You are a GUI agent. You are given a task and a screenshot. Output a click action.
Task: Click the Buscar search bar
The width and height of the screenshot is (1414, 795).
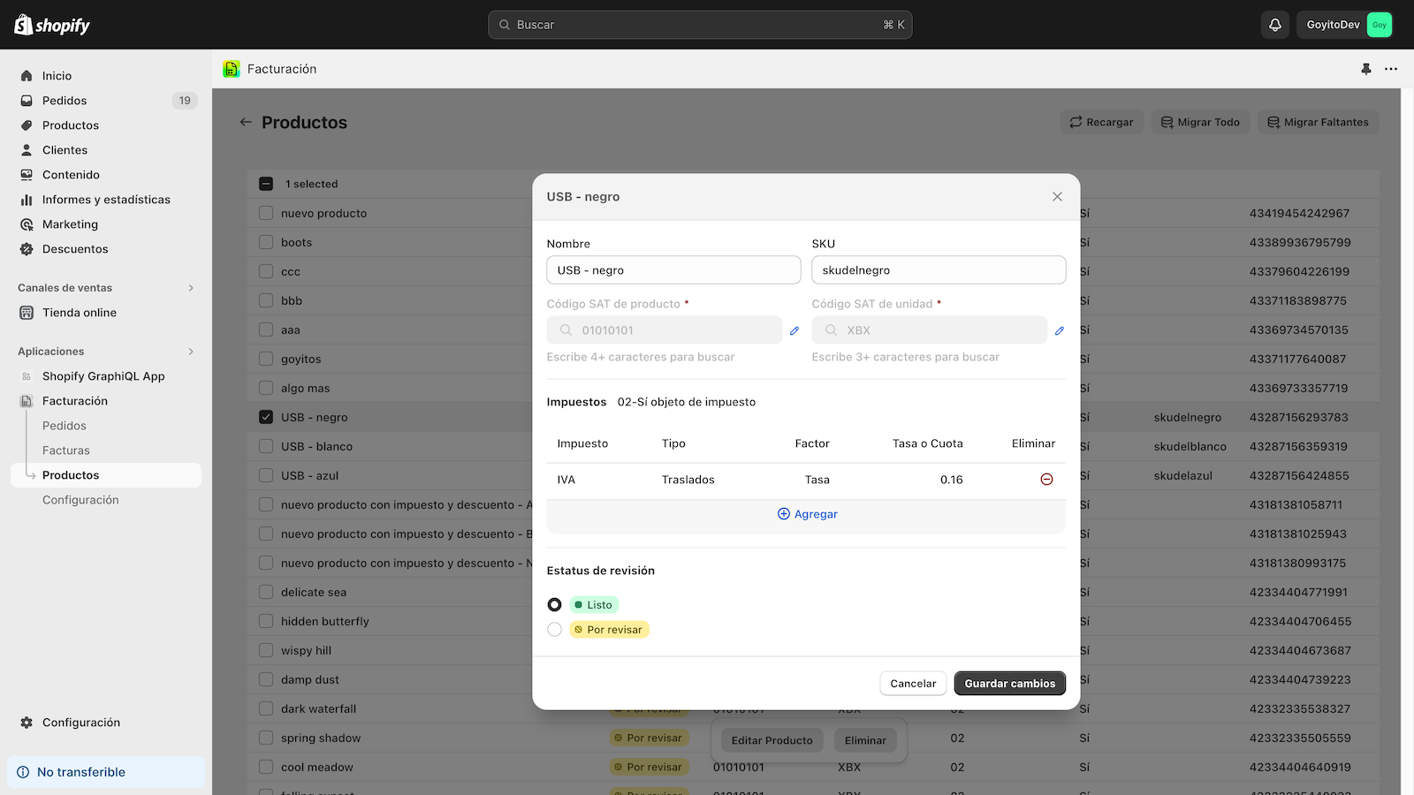(700, 25)
